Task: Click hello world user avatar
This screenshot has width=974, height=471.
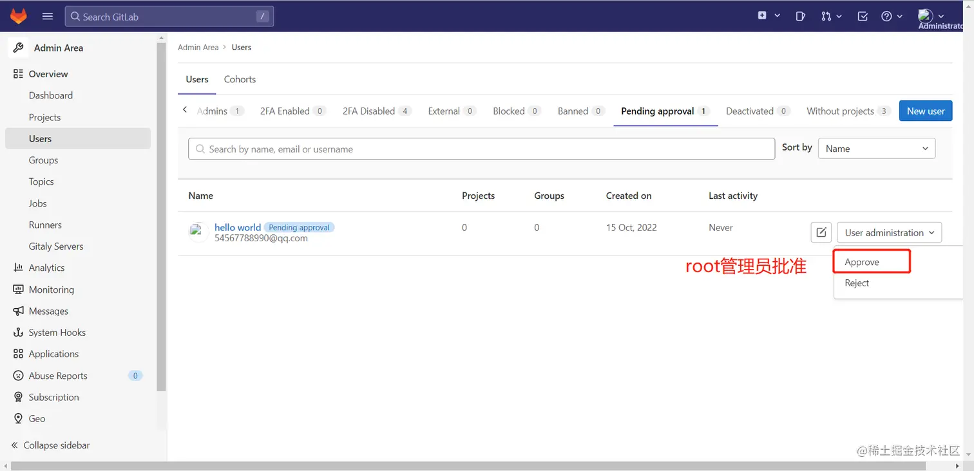Action: point(197,232)
